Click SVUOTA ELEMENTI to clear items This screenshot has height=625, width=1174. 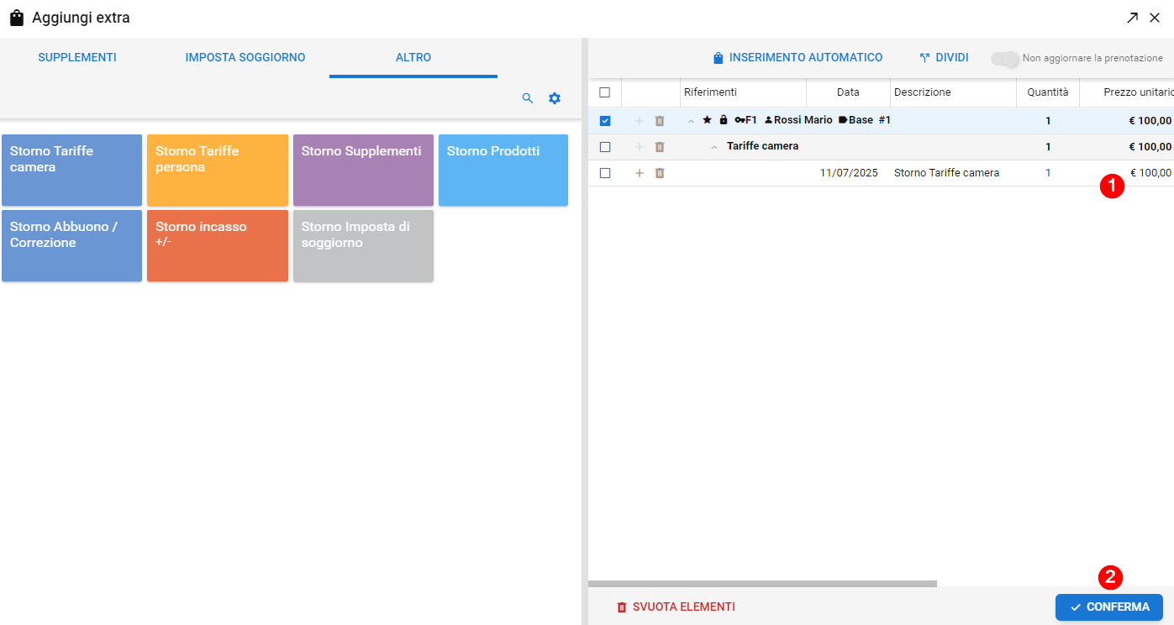(x=676, y=607)
